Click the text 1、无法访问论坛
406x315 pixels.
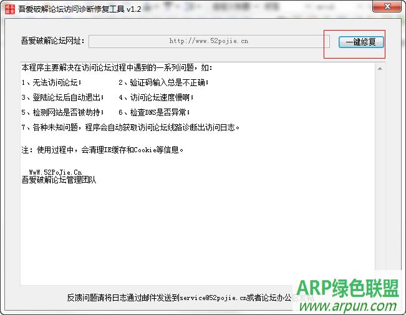[x=52, y=82]
